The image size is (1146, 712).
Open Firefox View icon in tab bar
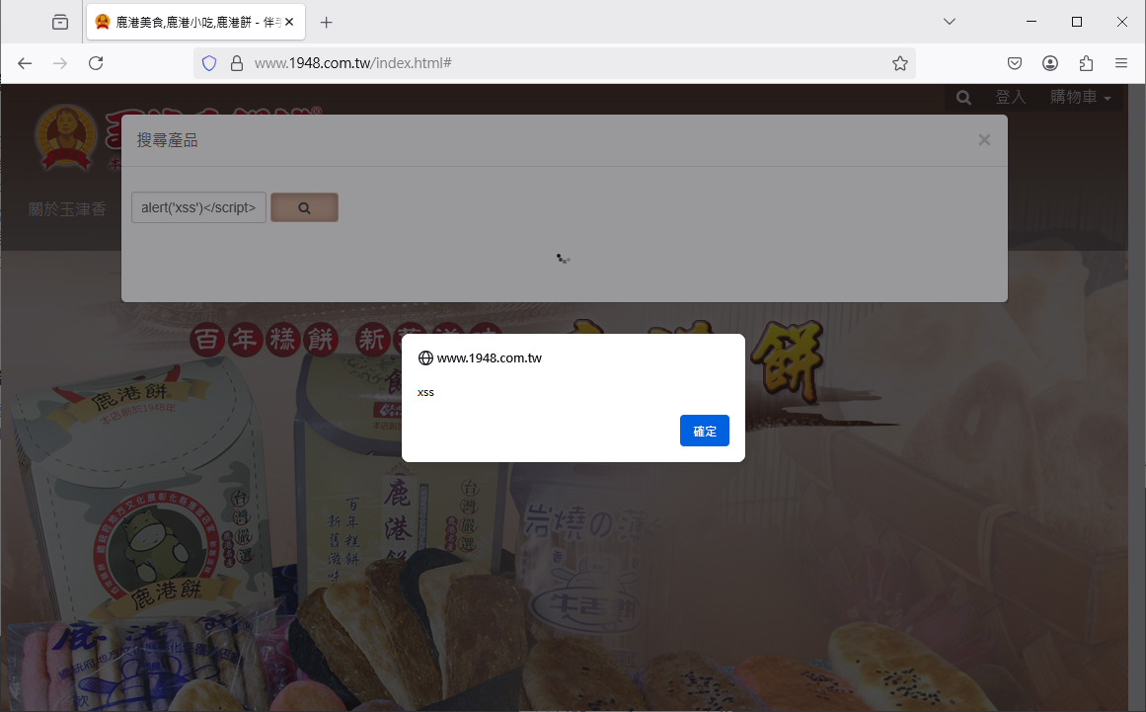pos(60,23)
